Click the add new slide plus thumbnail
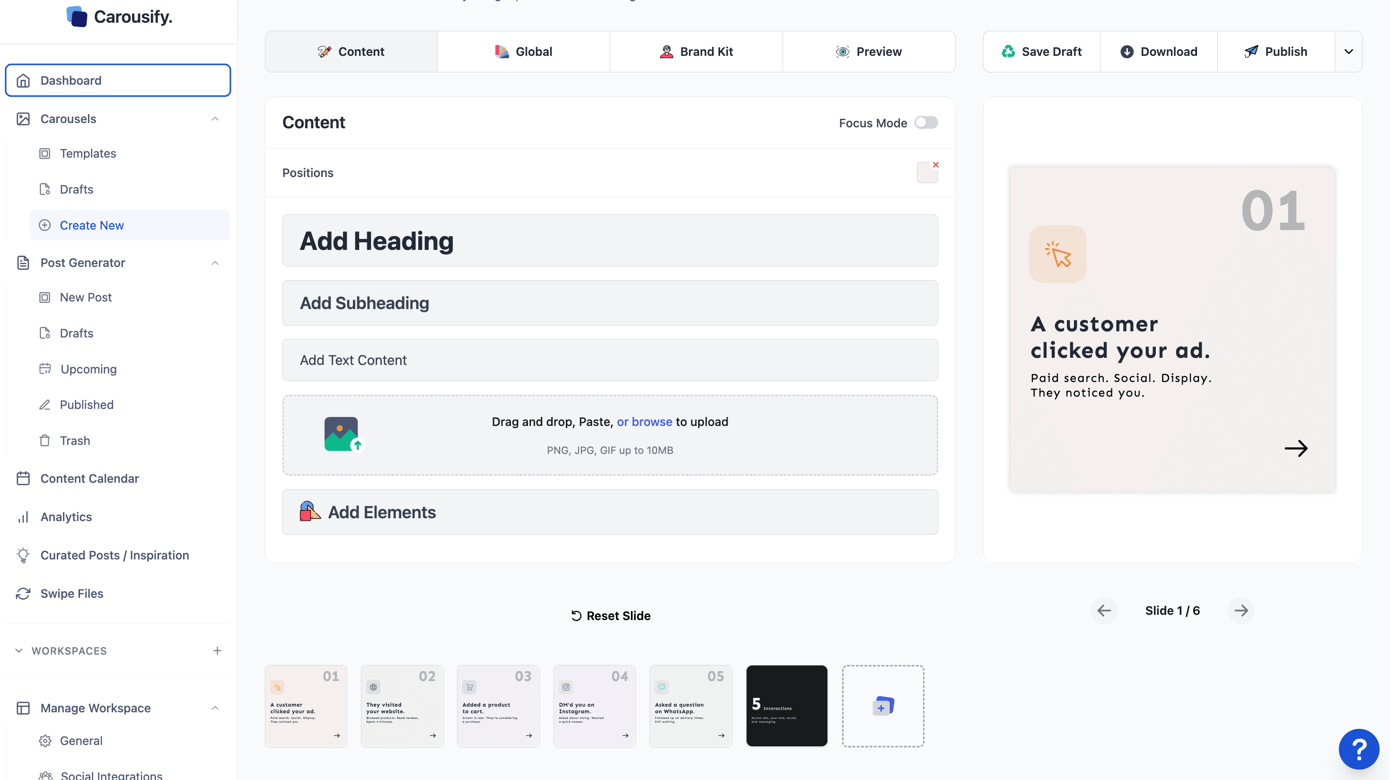This screenshot has height=780, width=1390. (883, 706)
